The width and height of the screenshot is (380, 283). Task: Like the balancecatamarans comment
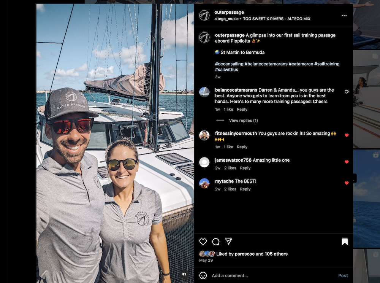[347, 92]
